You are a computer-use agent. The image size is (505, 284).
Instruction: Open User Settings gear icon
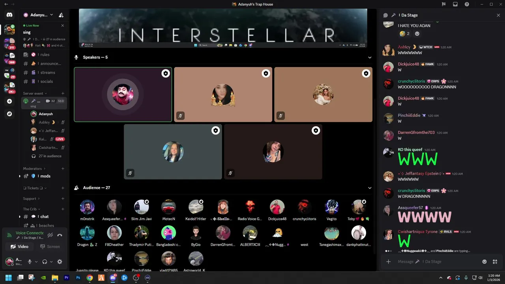point(60,262)
